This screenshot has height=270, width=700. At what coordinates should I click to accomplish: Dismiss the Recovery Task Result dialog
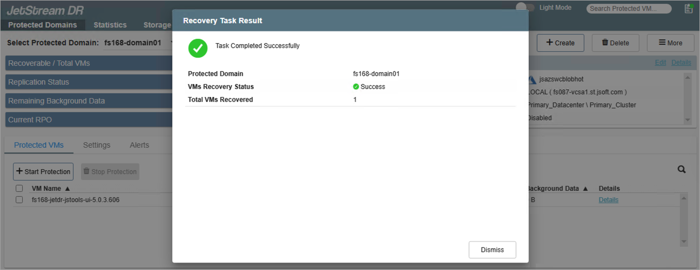pos(492,250)
